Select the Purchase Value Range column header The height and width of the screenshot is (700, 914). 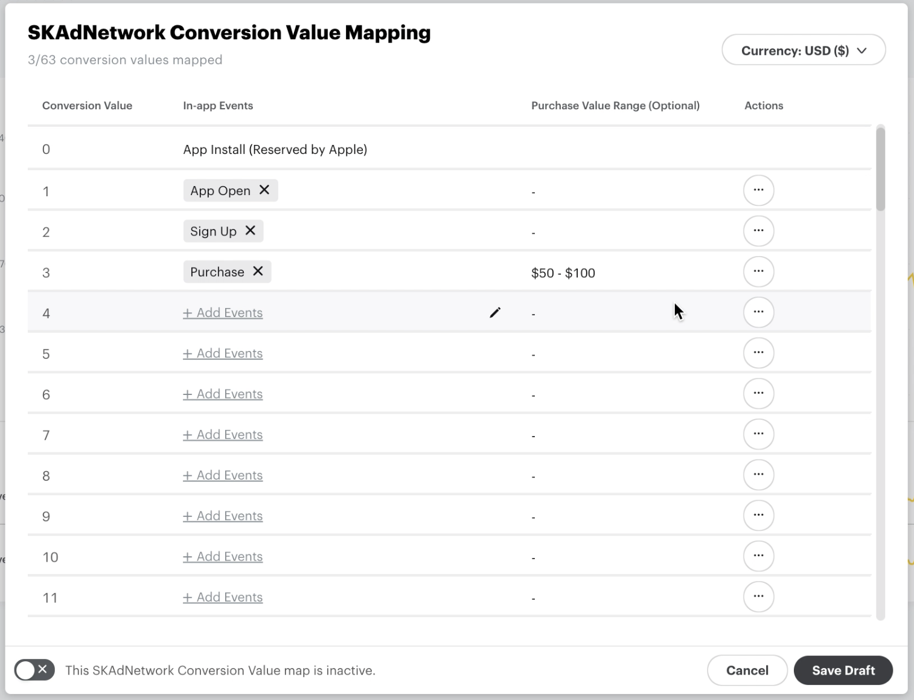[615, 105]
